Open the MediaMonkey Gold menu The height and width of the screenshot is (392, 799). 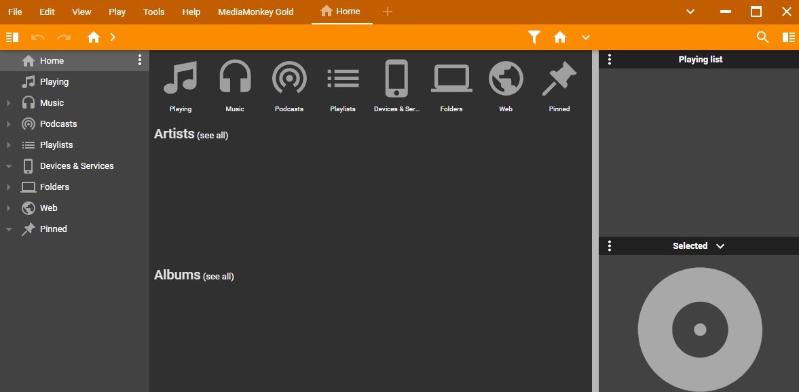click(x=256, y=12)
